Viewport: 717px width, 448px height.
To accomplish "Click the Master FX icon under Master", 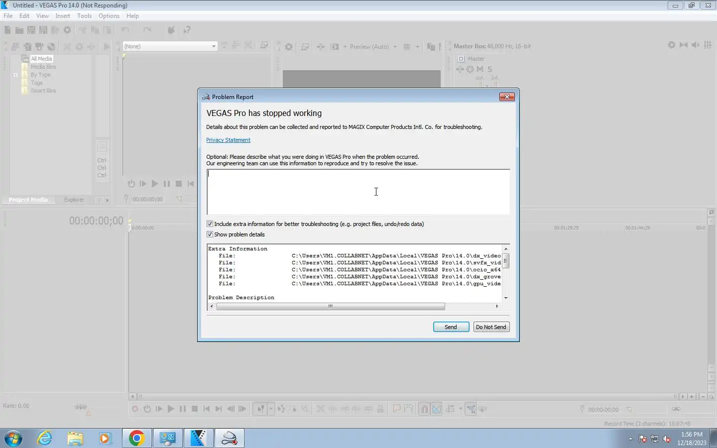I will pos(460,69).
